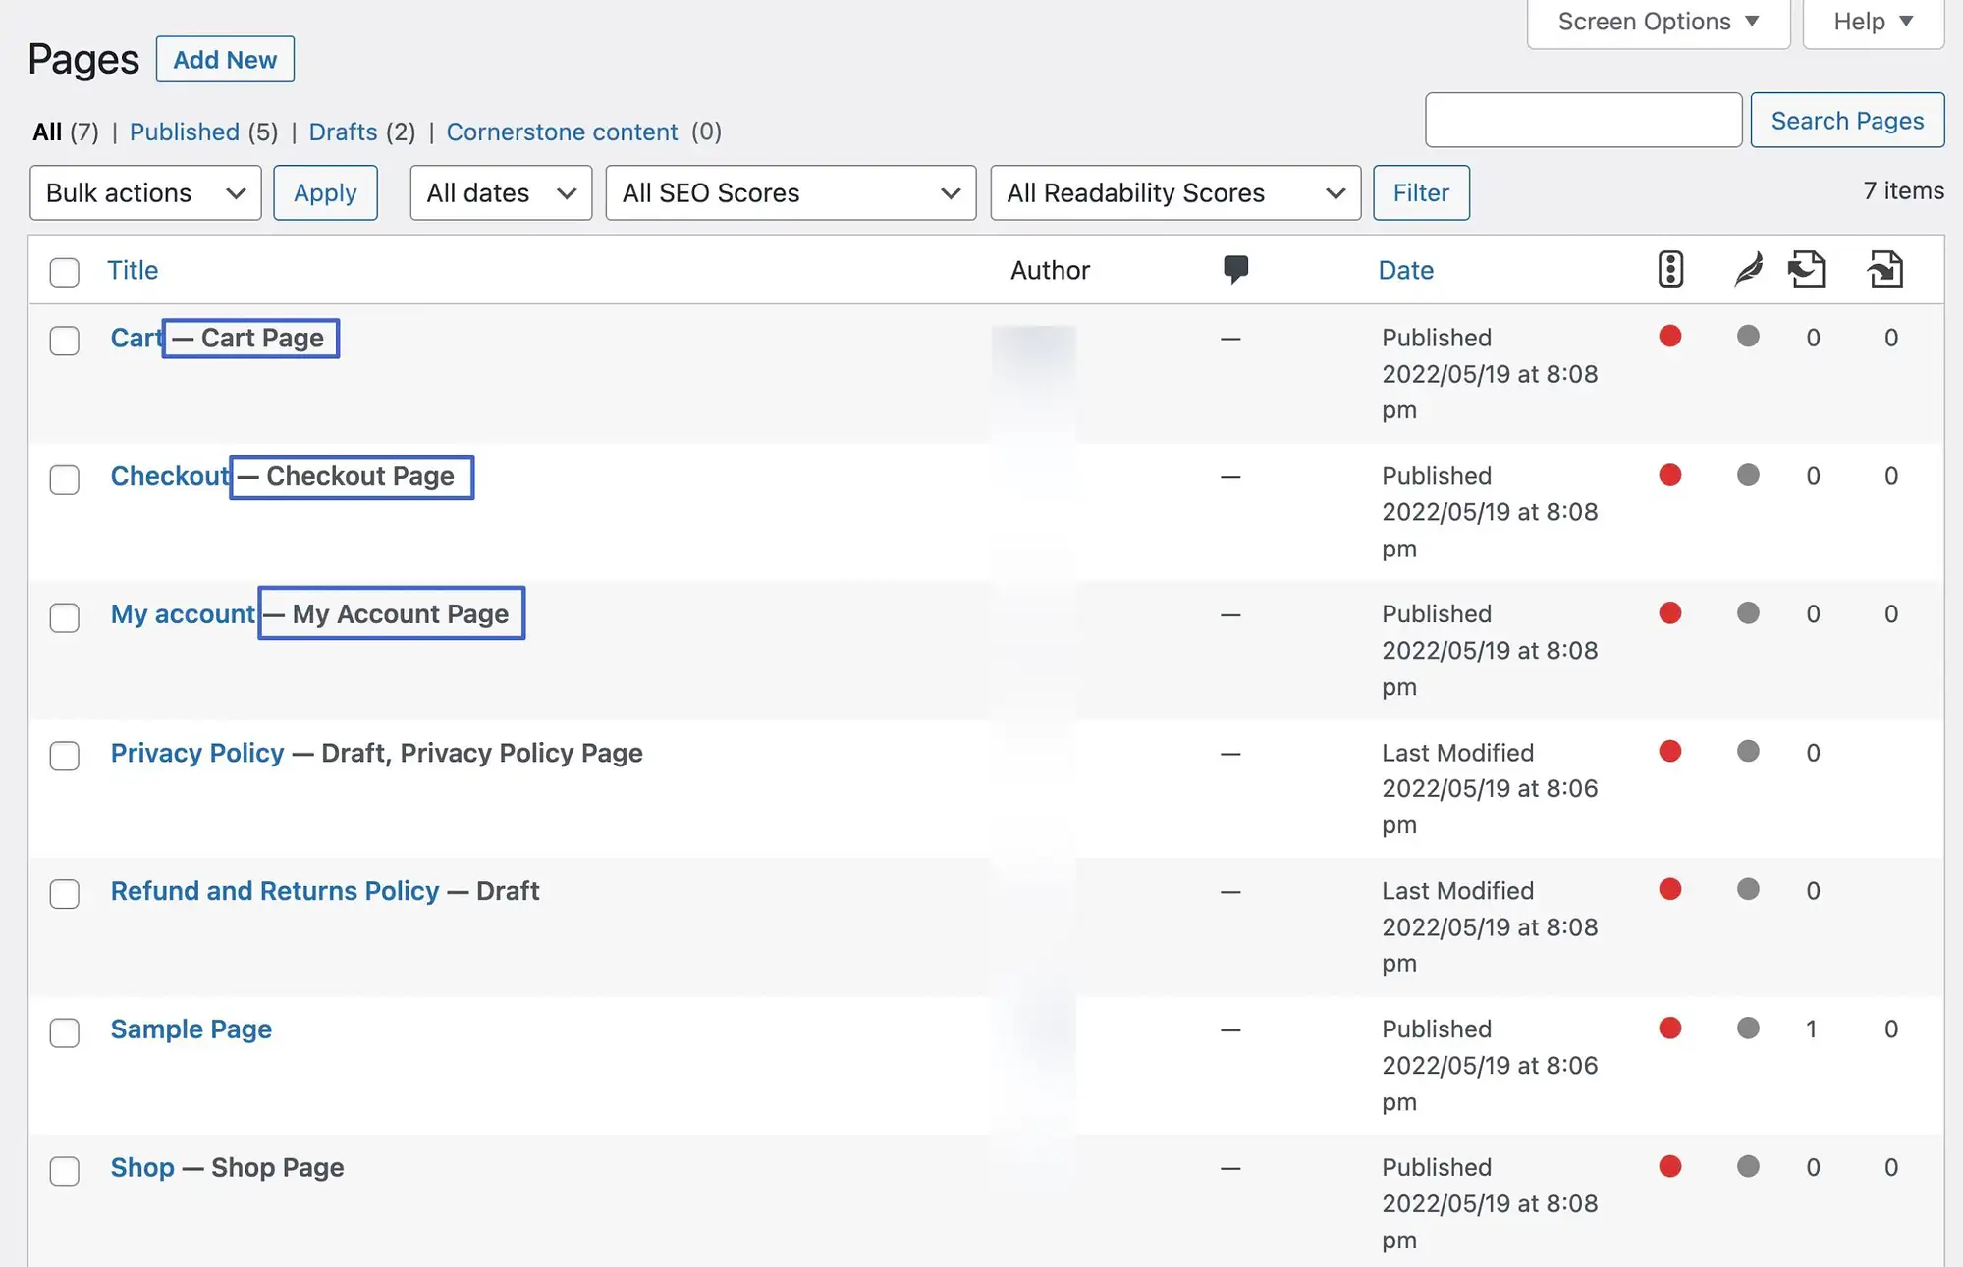Expand the Bulk actions dropdown
The height and width of the screenshot is (1267, 1963).
point(143,190)
